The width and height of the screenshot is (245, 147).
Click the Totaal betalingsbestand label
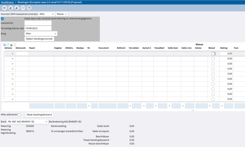tap(96, 140)
